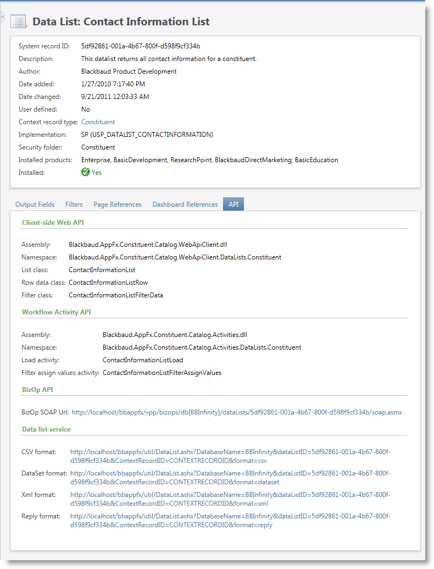This screenshot has width=434, height=569.
Task: Click the Client-side Web API heading
Action: [x=53, y=223]
